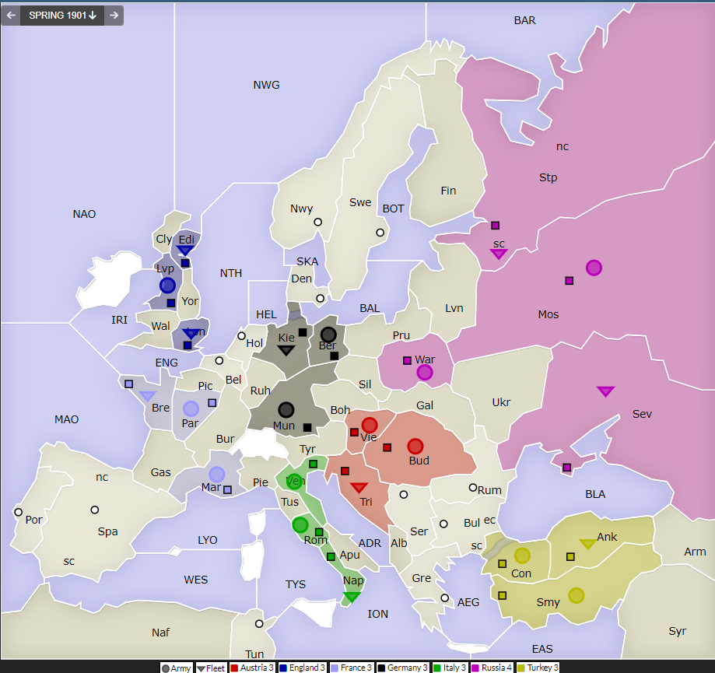Click the neutral supply center in Tunis

click(x=259, y=624)
